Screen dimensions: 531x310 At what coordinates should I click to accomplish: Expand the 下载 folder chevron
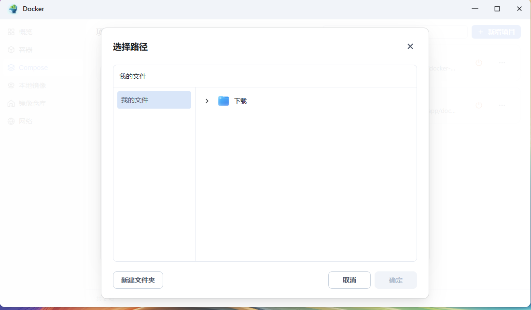click(x=207, y=101)
